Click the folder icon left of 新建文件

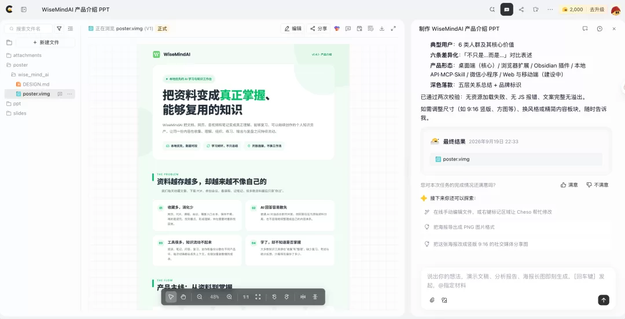click(x=9, y=42)
